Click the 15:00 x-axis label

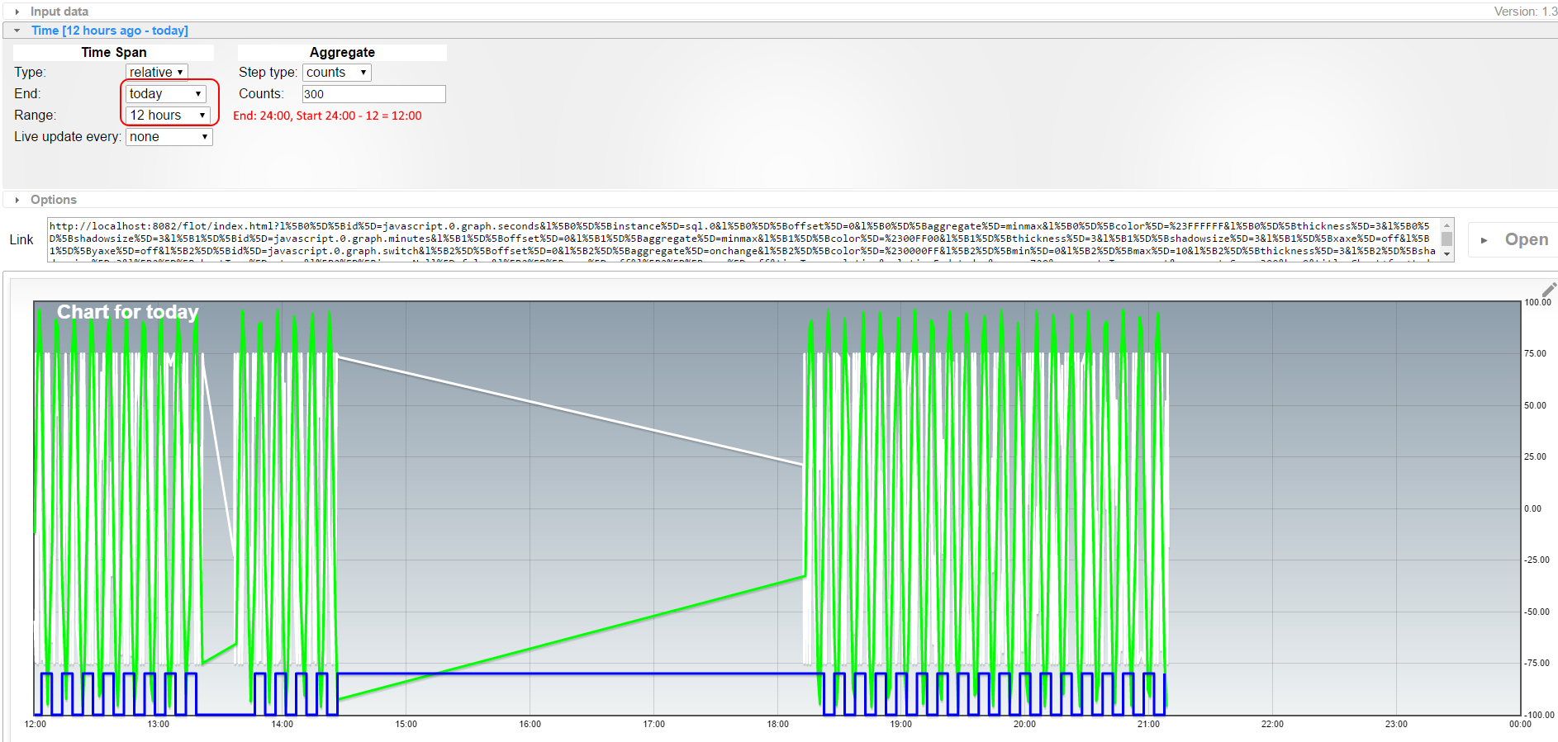click(x=406, y=725)
